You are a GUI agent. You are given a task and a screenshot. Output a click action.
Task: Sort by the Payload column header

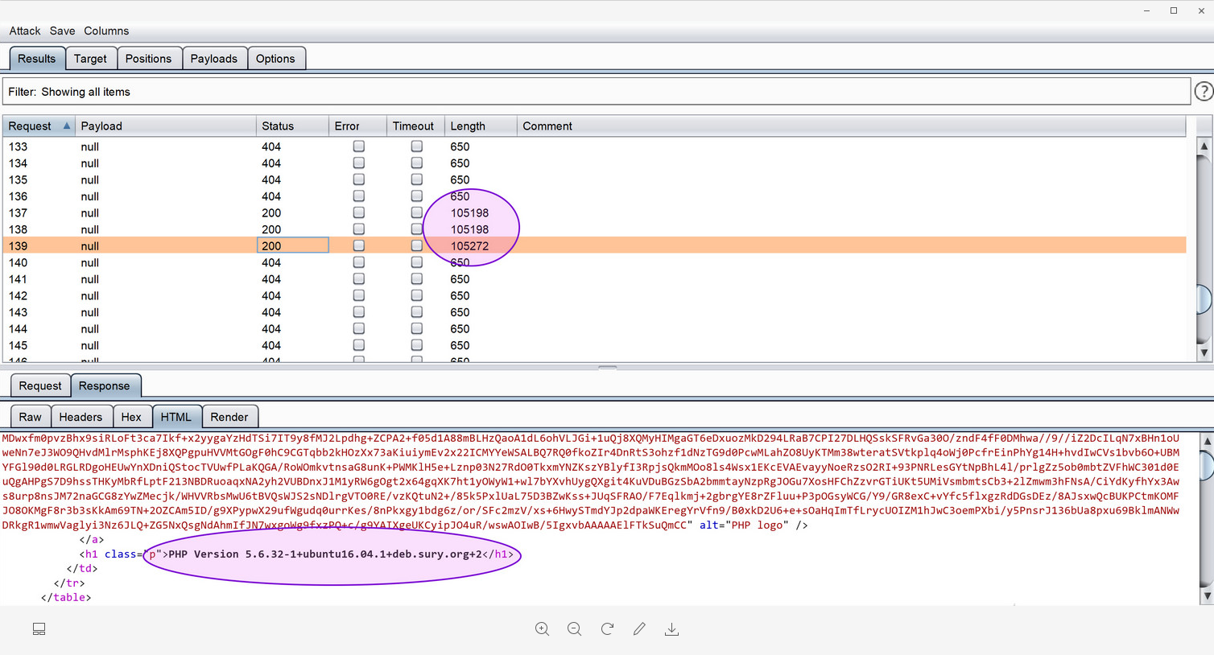click(165, 126)
